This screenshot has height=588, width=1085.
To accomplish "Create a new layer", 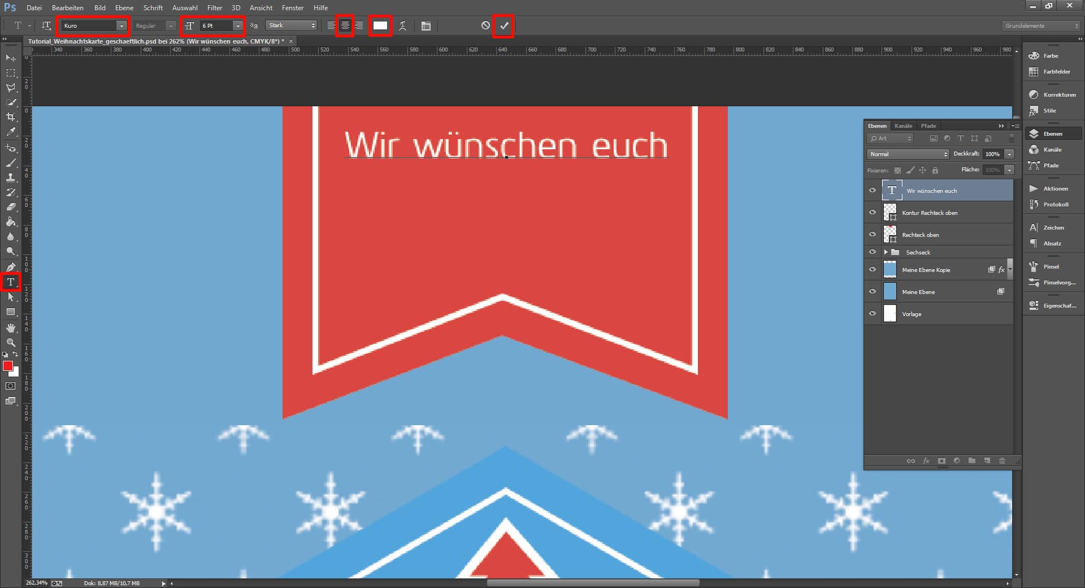I will pos(987,461).
